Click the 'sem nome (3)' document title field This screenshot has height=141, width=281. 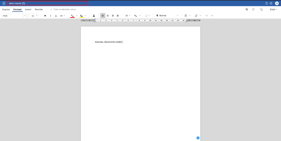point(47,3)
